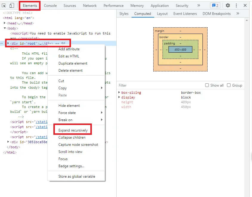Viewport: 252px width, 197px height.
Task: Open the Event Listeners pane tab
Action: click(185, 14)
